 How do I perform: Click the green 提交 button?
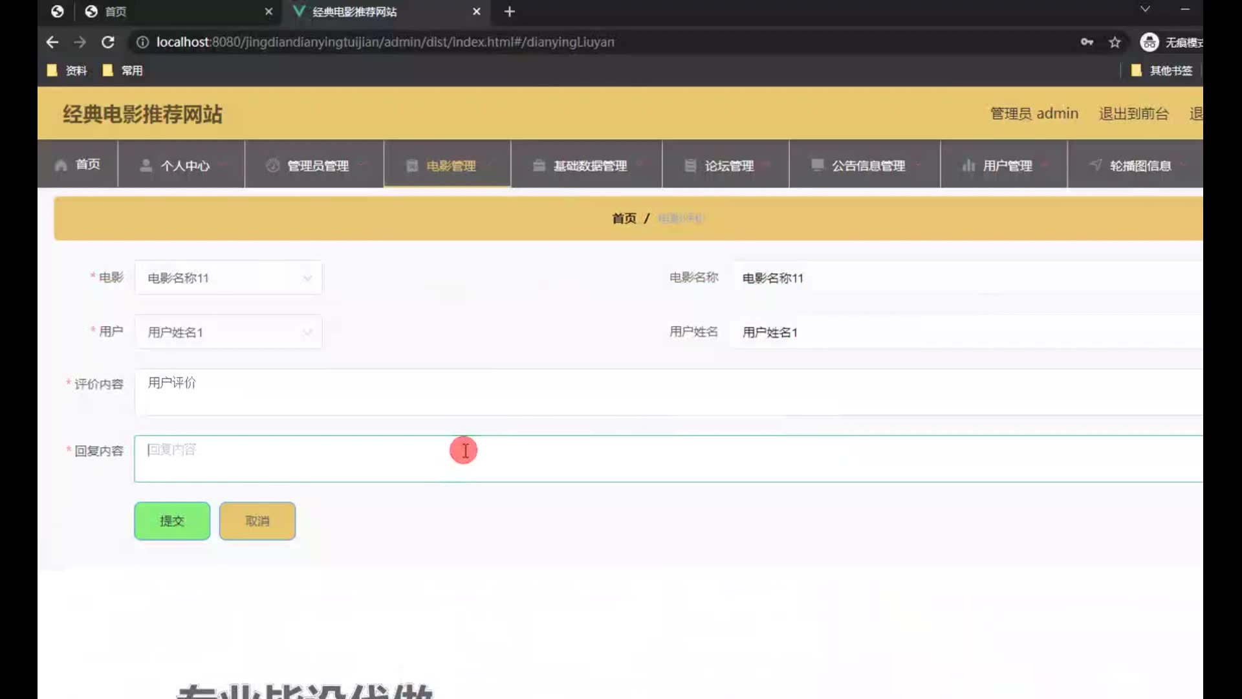click(172, 521)
